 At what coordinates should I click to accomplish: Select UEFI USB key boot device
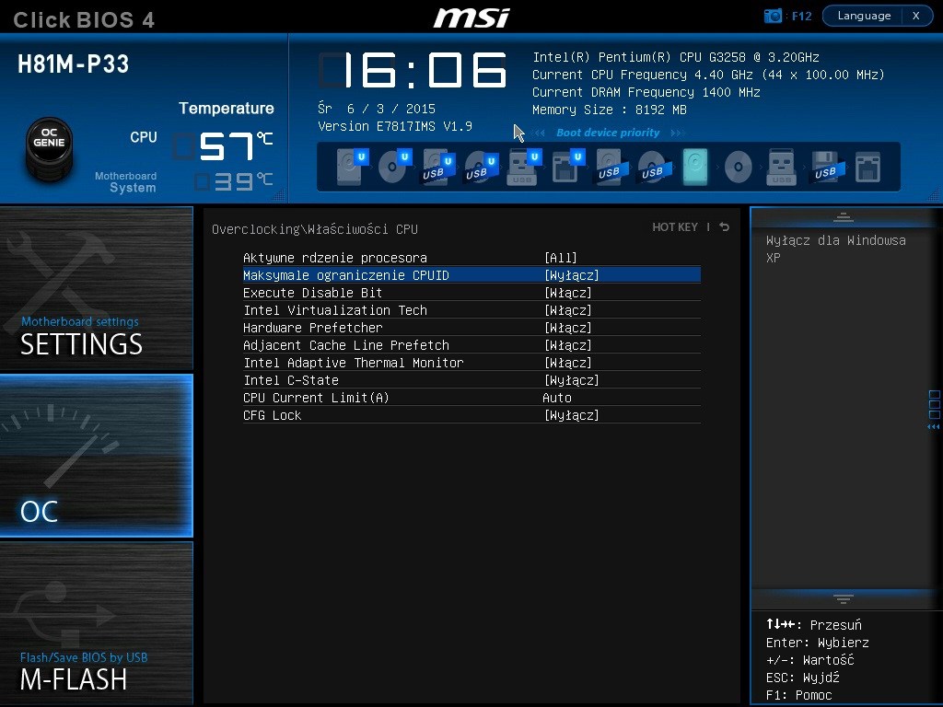point(524,167)
